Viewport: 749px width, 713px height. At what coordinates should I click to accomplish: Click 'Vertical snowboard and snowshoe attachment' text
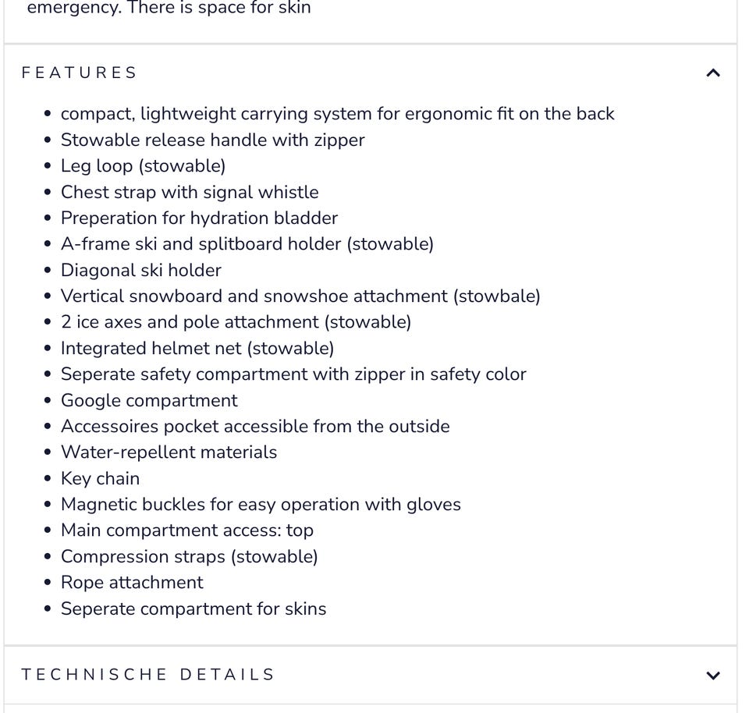tap(300, 296)
